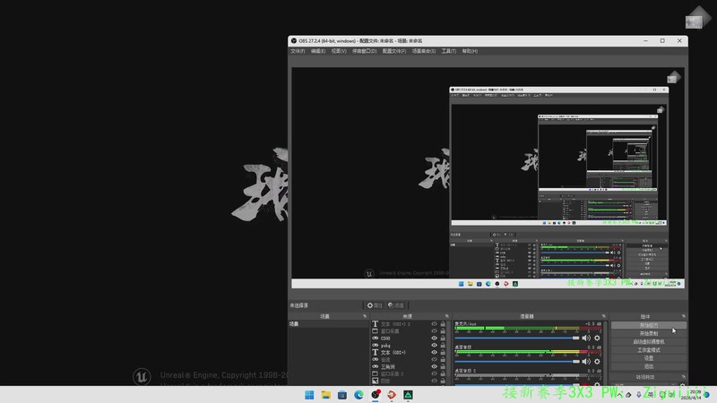Click the 开始录制 button

(x=648, y=333)
